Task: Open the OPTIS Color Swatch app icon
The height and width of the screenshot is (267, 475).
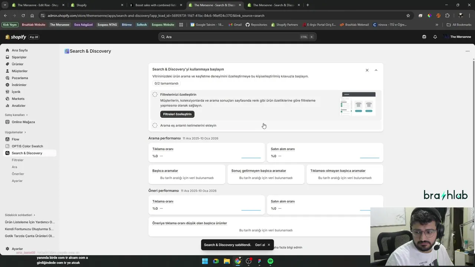Action: pyautogui.click(x=7, y=146)
